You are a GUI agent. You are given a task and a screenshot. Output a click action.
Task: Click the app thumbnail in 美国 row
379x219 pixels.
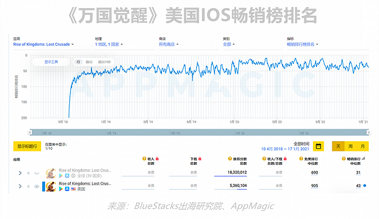click(x=51, y=187)
